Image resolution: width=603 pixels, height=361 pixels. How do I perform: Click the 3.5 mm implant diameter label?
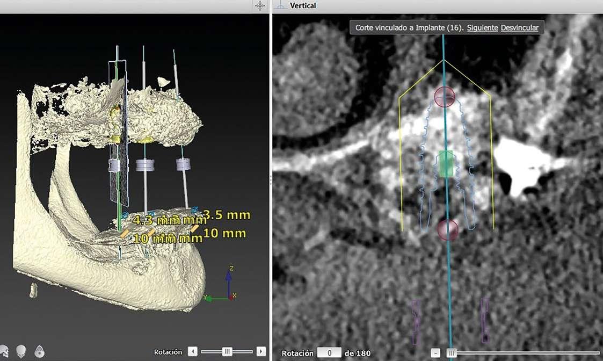point(227,215)
